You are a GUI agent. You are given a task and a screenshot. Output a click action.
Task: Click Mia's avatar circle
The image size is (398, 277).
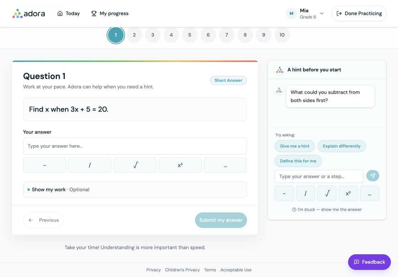[291, 13]
